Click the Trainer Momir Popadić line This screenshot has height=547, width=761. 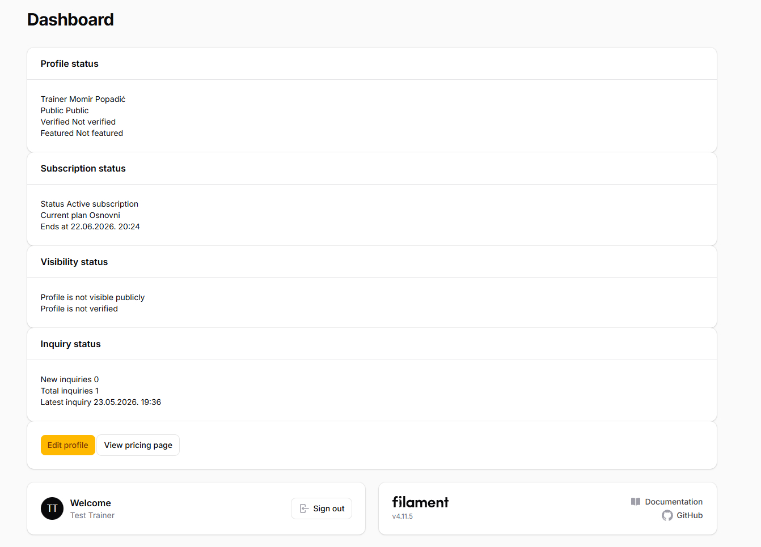tap(83, 99)
